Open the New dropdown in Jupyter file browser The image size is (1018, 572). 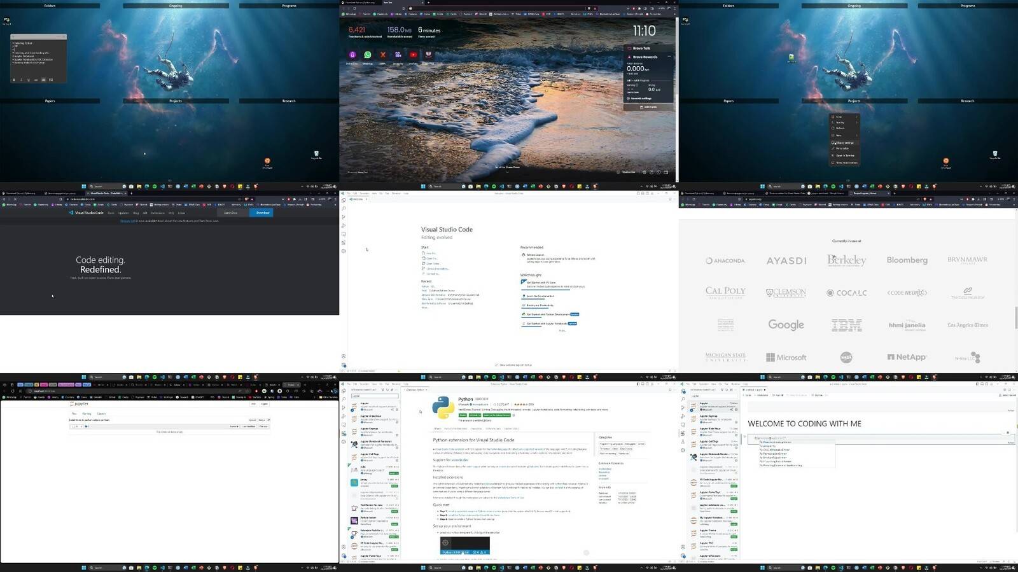[x=261, y=420]
